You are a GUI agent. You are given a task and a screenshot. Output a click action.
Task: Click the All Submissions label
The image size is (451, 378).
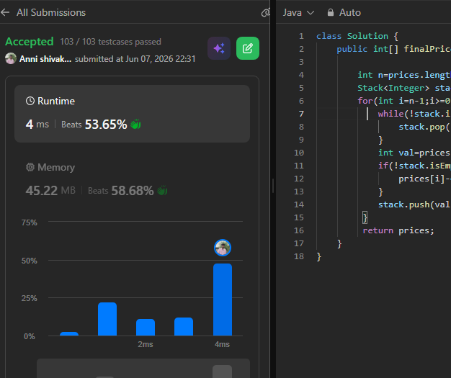(51, 12)
